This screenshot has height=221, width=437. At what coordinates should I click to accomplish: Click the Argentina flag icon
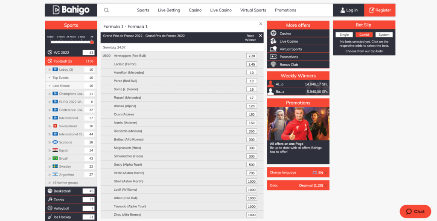[x=55, y=174]
